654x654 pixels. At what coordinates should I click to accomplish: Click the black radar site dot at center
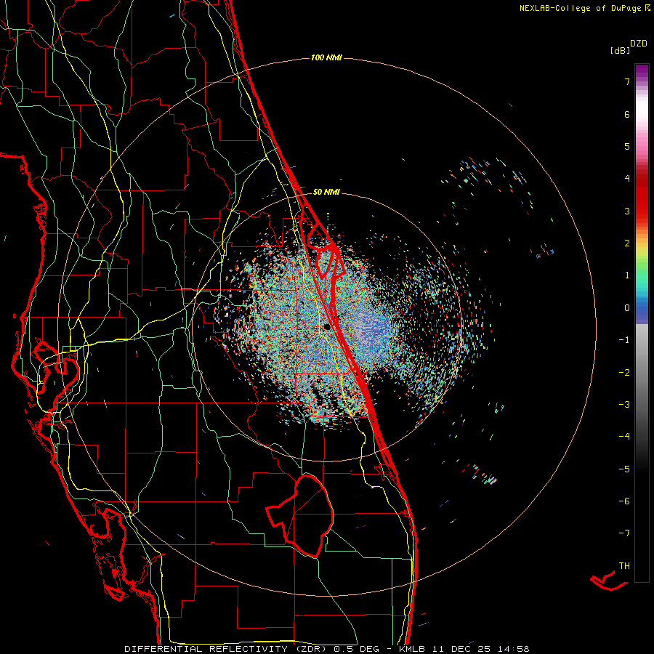point(326,326)
